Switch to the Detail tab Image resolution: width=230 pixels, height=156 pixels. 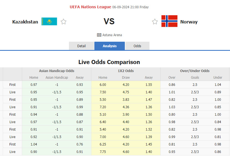pos(81,46)
